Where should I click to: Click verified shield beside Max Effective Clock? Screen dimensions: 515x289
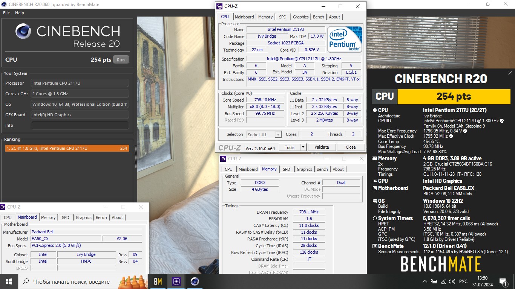point(451,136)
